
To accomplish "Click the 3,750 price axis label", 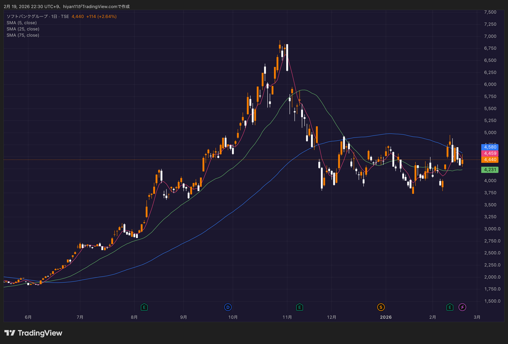I will point(490,193).
